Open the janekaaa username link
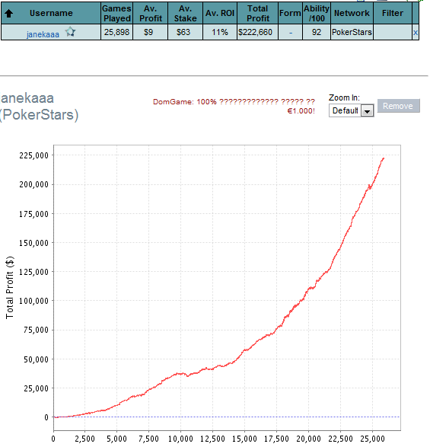 point(43,34)
